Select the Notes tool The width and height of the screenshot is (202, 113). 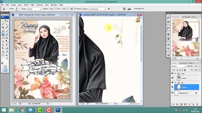(3, 52)
